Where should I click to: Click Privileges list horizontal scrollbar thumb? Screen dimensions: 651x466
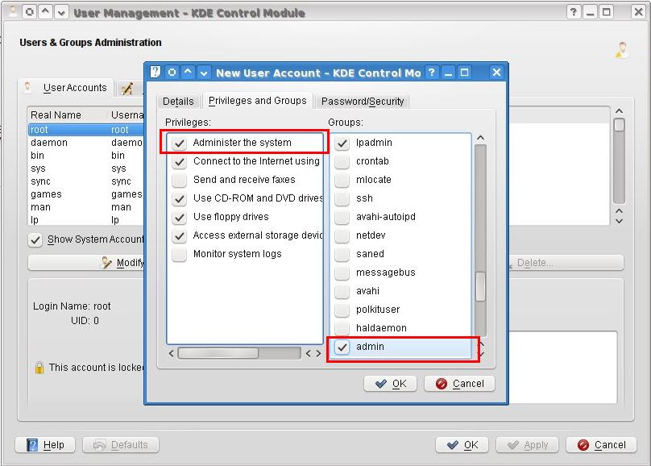click(x=218, y=353)
